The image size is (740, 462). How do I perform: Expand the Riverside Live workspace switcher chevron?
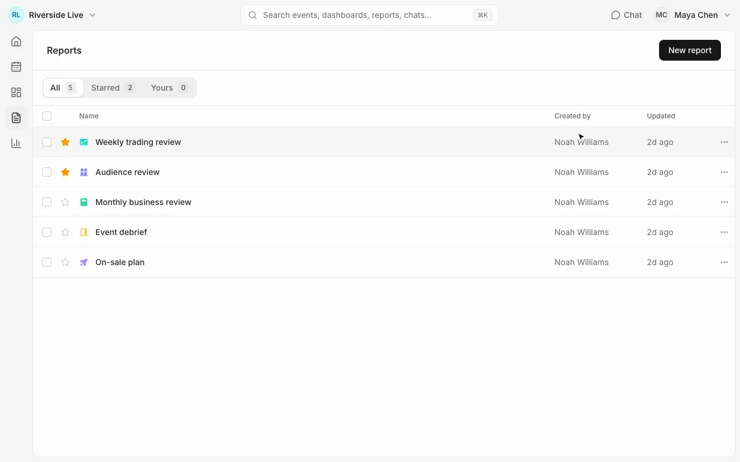92,15
